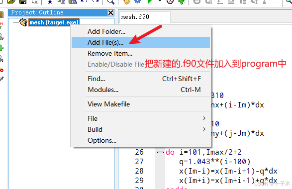Screen dimensions: 292x189
Task: Click the close file icon with X
Action: pyautogui.click(x=35, y=2)
